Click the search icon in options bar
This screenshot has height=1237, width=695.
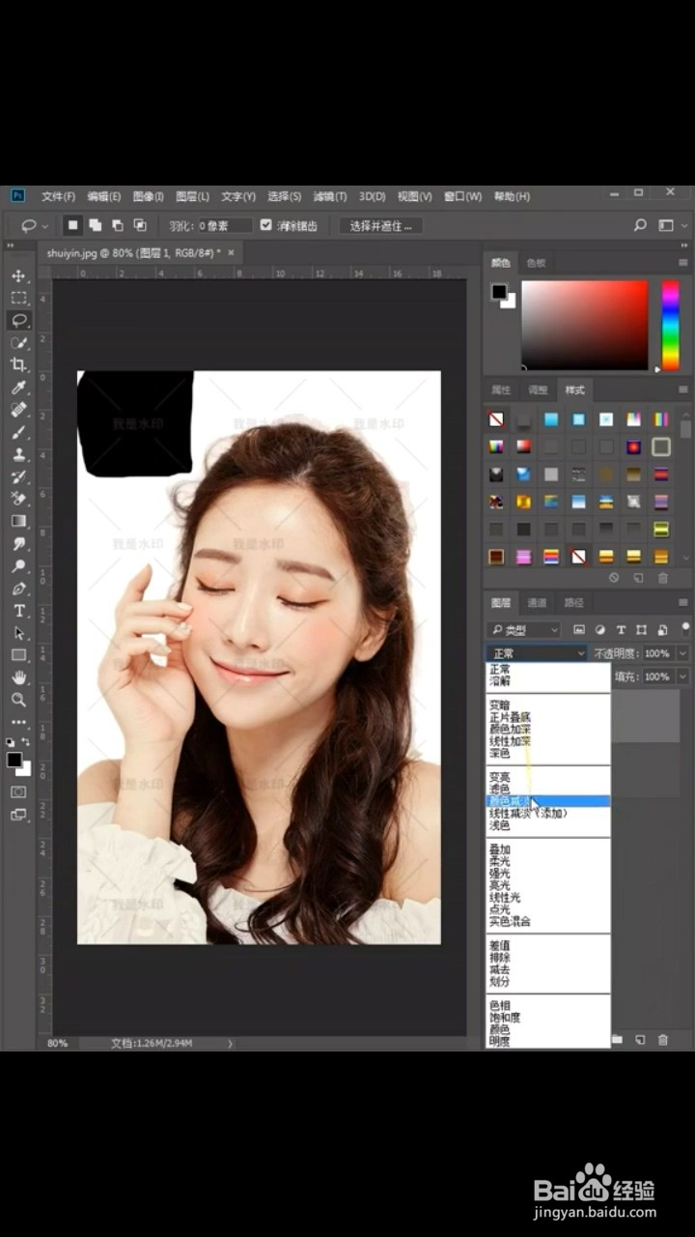pyautogui.click(x=640, y=225)
